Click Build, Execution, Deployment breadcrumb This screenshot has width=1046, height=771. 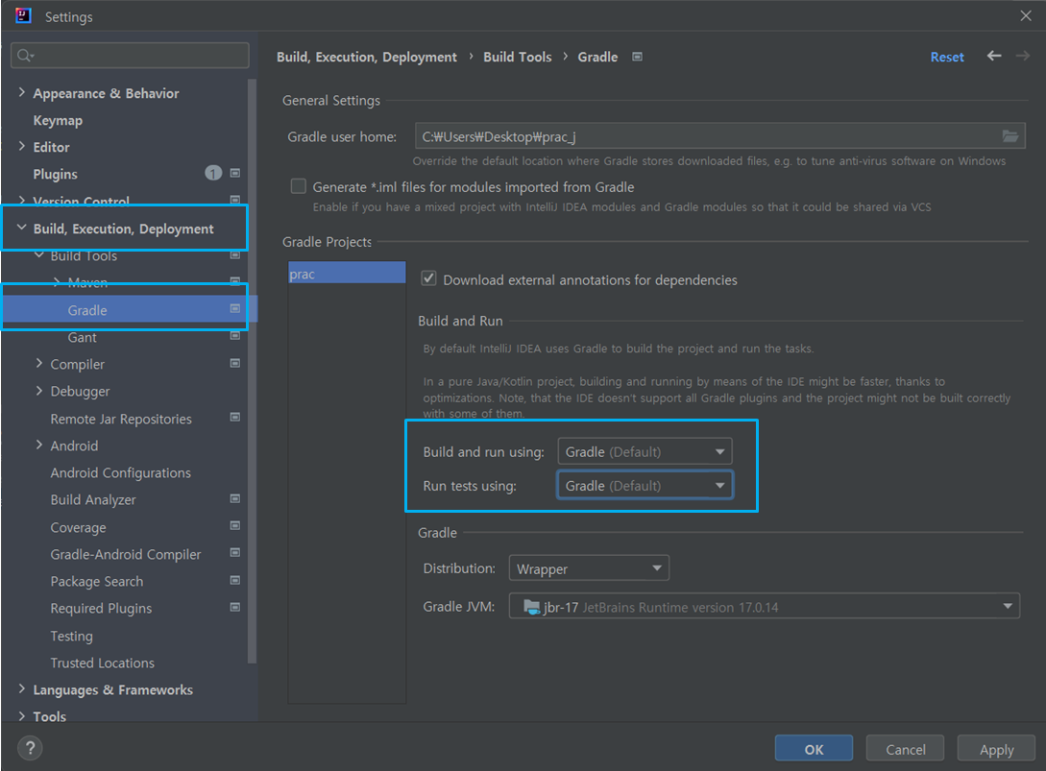367,58
